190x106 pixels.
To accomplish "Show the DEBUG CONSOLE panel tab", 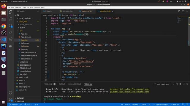I will [x=75, y=84].
